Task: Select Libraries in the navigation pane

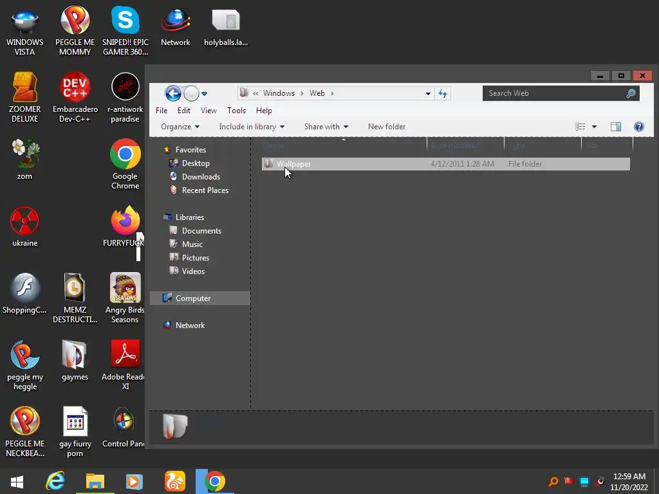Action: (190, 217)
